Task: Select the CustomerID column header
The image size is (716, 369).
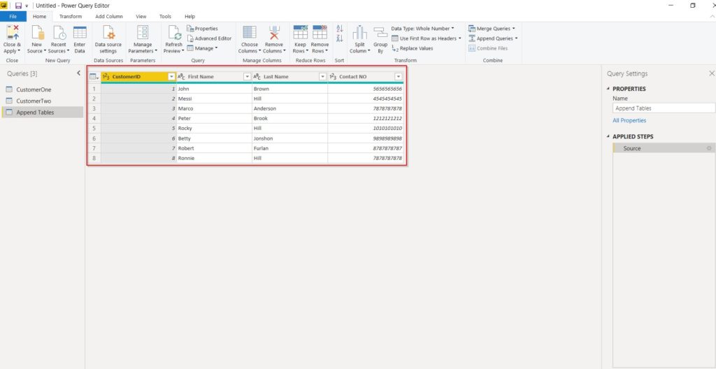Action: click(138, 77)
